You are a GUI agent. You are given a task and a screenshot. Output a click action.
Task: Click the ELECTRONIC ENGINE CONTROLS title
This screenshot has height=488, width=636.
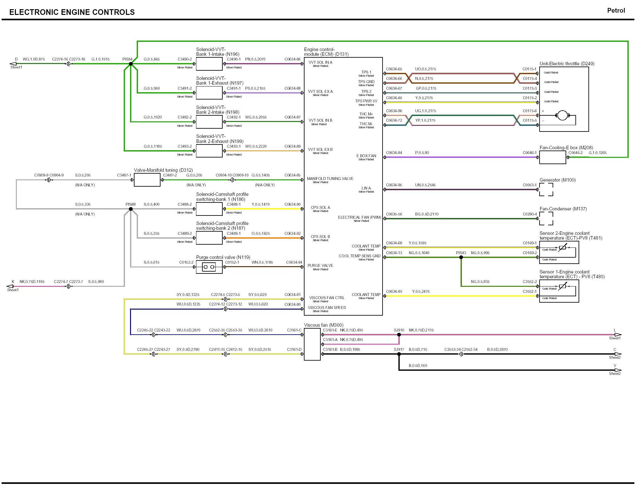[x=72, y=12]
